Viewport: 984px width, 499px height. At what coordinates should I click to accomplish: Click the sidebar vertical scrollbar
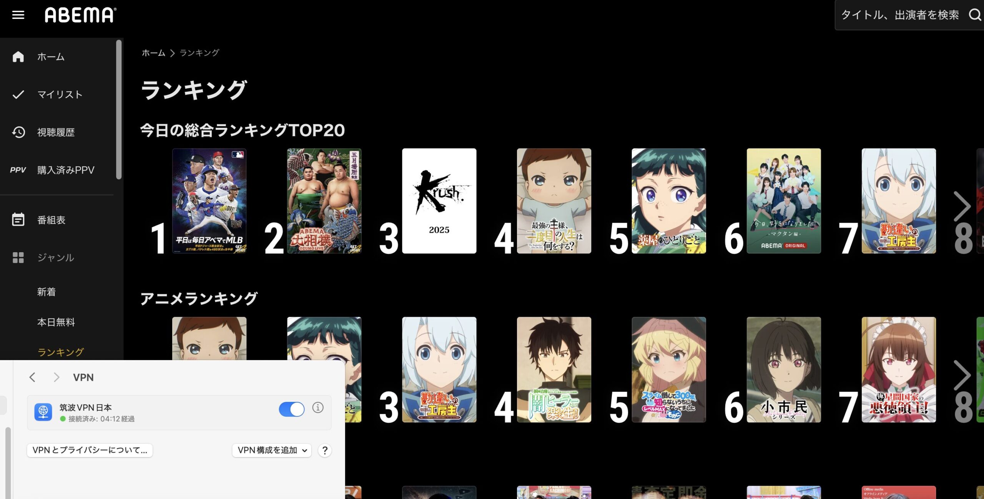click(119, 109)
